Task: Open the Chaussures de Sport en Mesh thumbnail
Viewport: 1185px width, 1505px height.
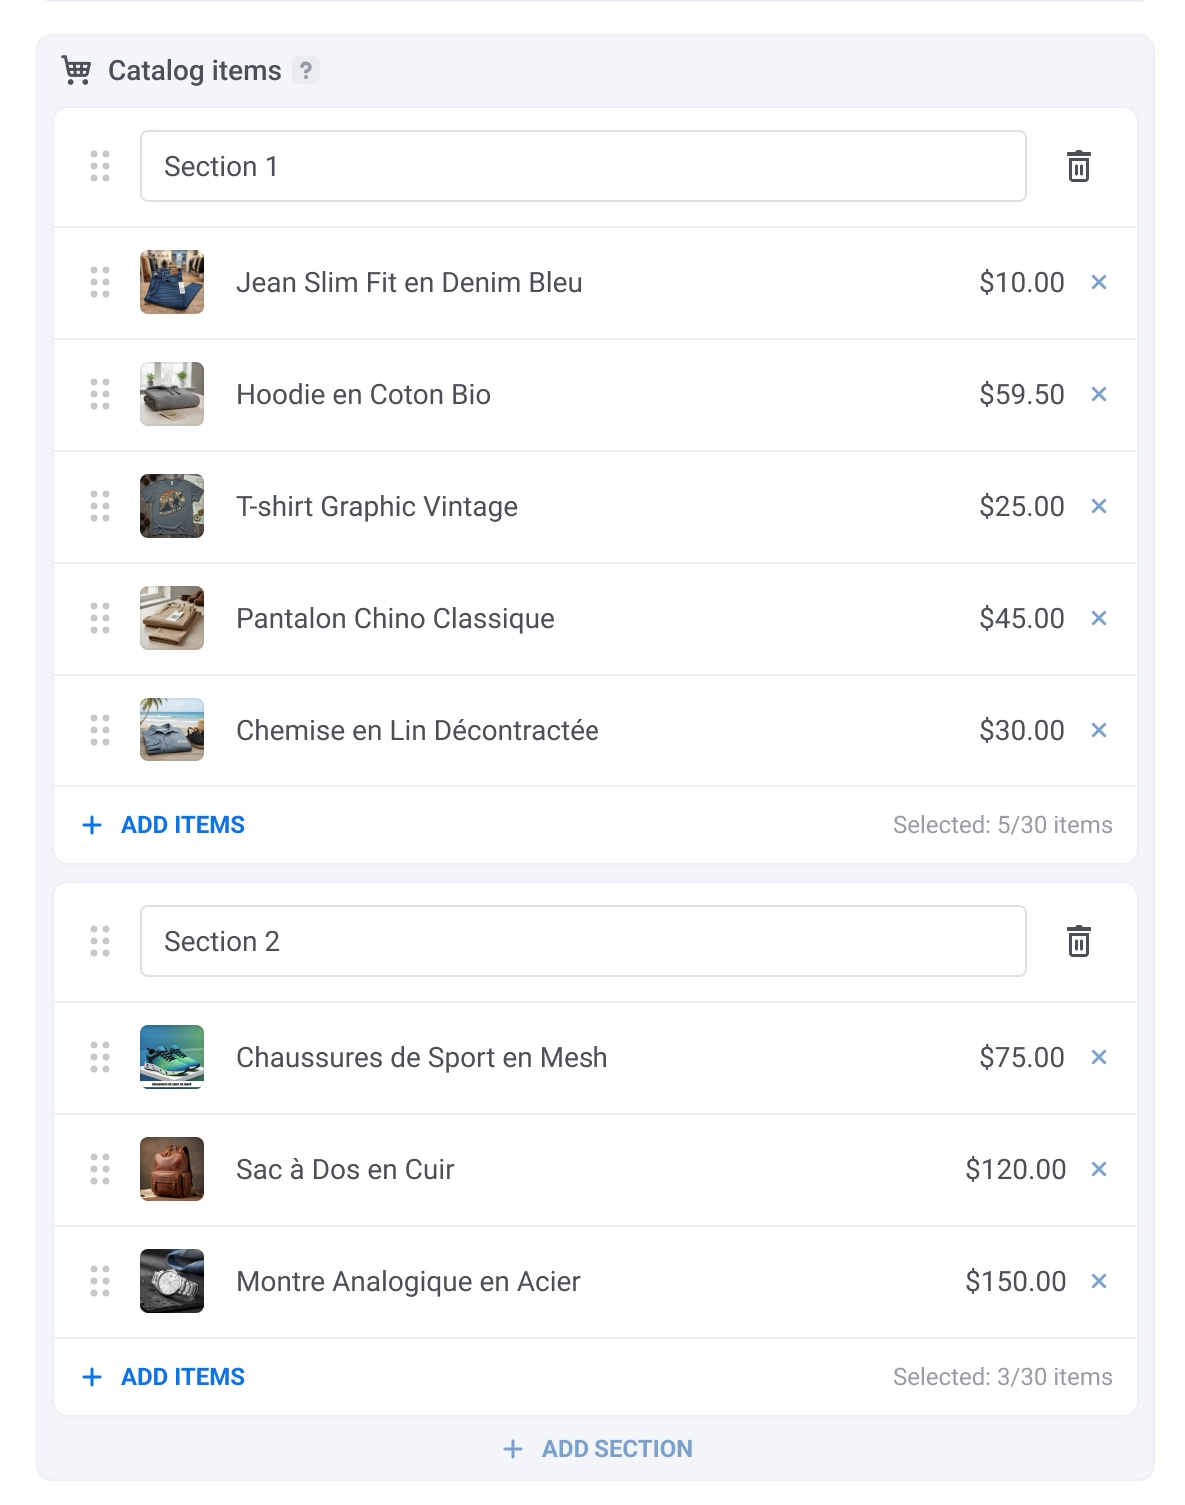Action: pyautogui.click(x=172, y=1057)
